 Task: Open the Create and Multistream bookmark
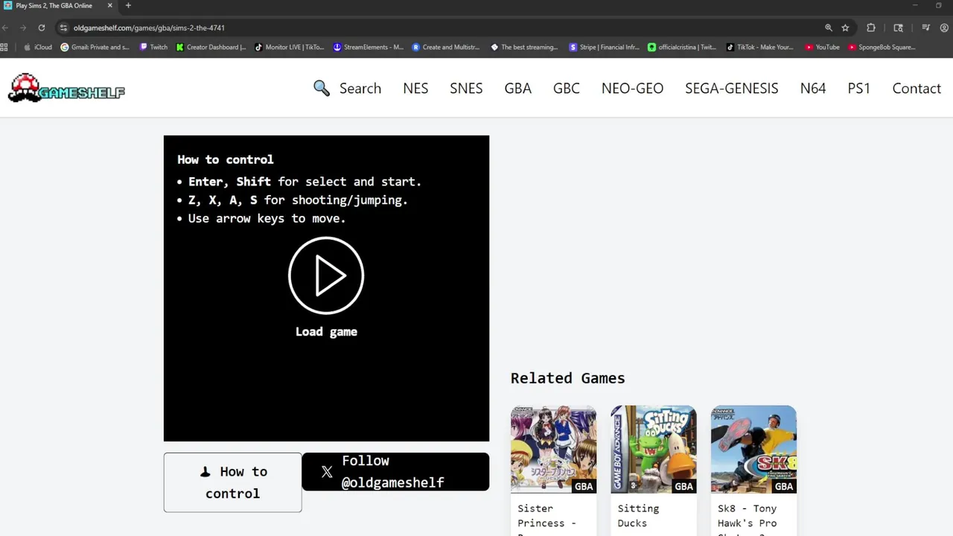click(446, 47)
